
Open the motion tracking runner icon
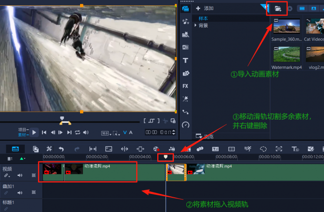[x=247, y=149]
